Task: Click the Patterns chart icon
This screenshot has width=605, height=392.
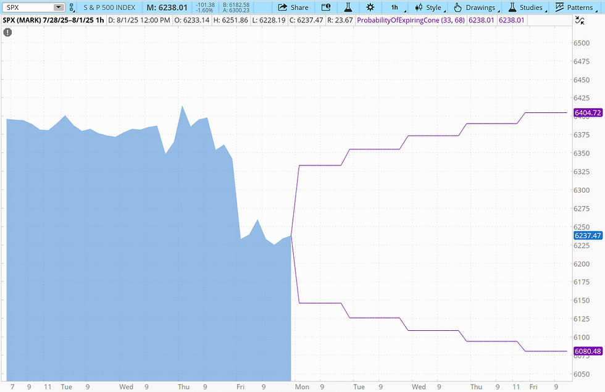Action: click(559, 7)
